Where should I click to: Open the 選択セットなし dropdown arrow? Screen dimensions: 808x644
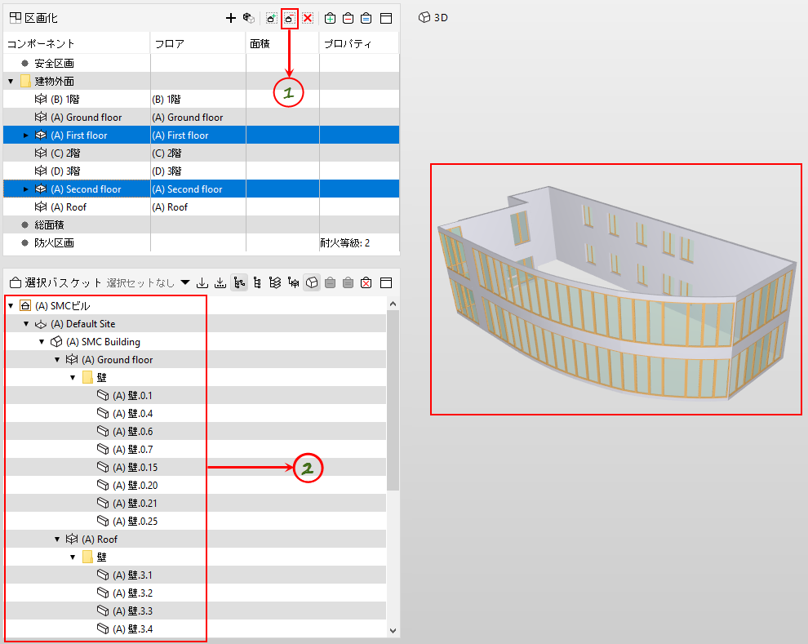tap(185, 282)
